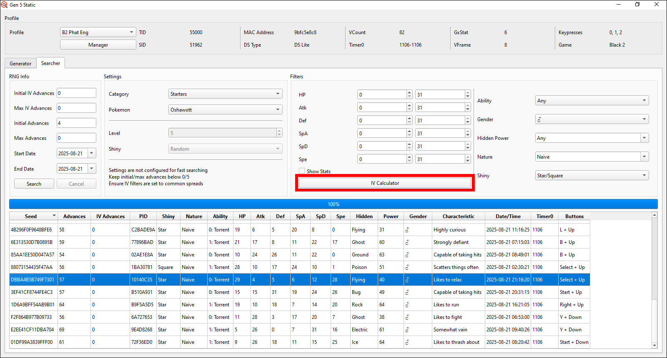Viewport: 667px width, 358px height.
Task: Switch to the Generator tab
Action: click(20, 64)
